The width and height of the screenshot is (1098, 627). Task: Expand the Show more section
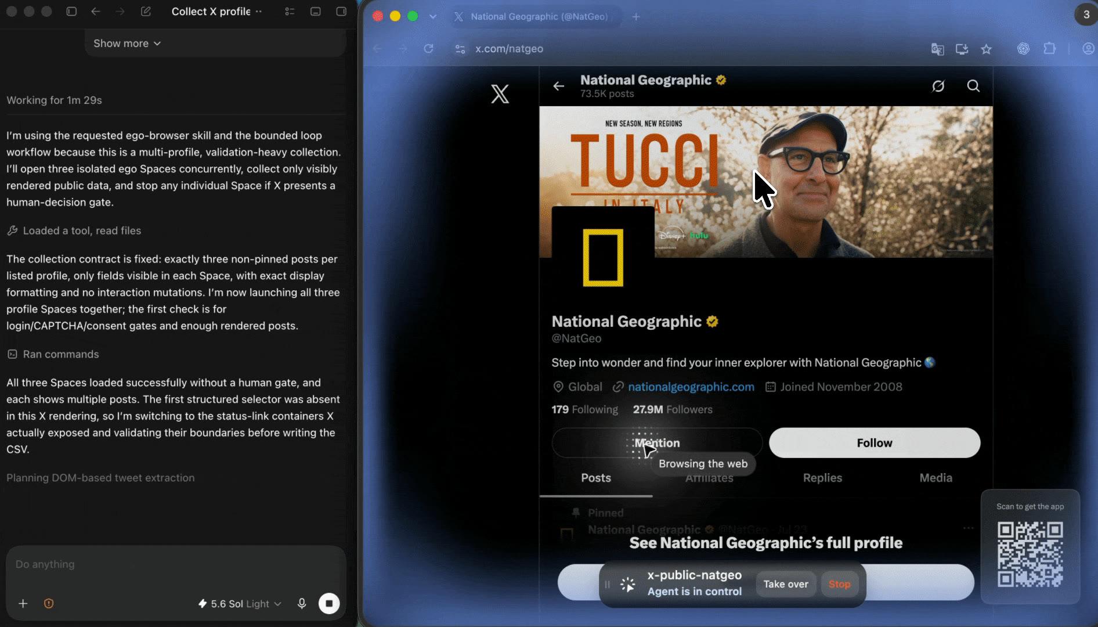[127, 44]
